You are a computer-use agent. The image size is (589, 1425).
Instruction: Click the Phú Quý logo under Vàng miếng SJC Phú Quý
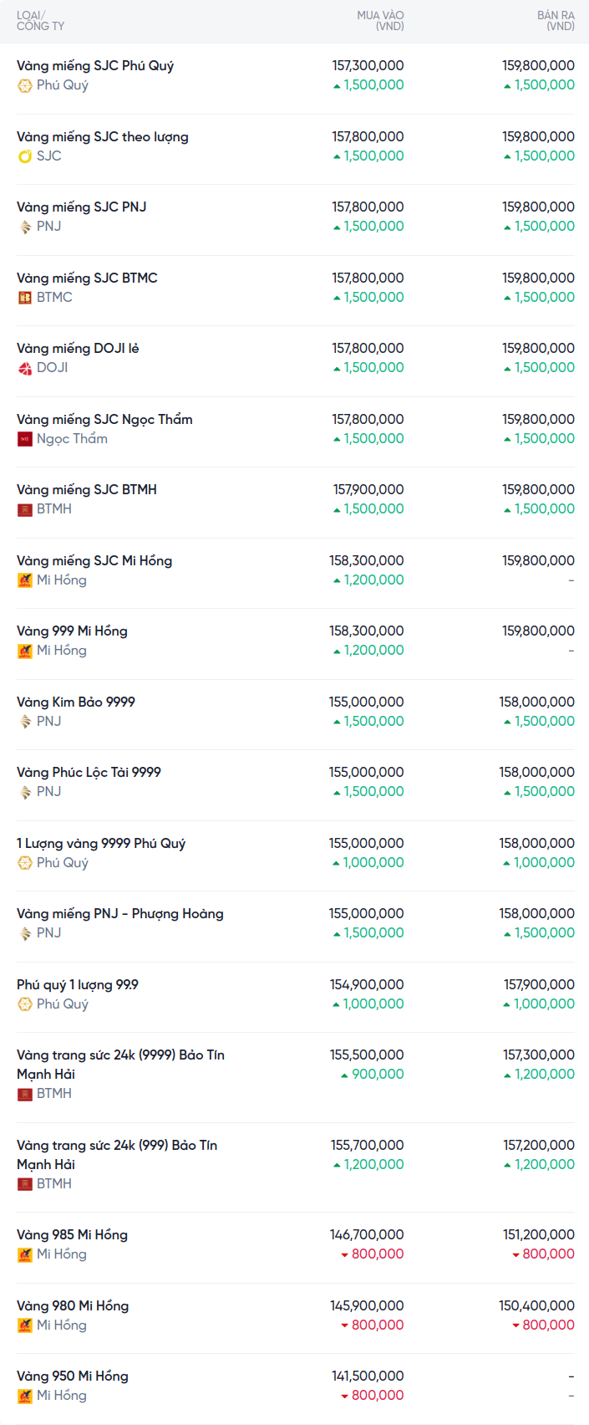click(25, 85)
